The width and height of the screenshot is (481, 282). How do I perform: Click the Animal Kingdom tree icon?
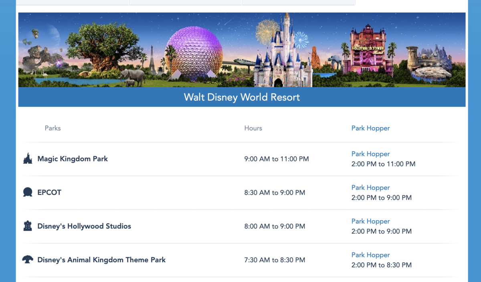28,260
